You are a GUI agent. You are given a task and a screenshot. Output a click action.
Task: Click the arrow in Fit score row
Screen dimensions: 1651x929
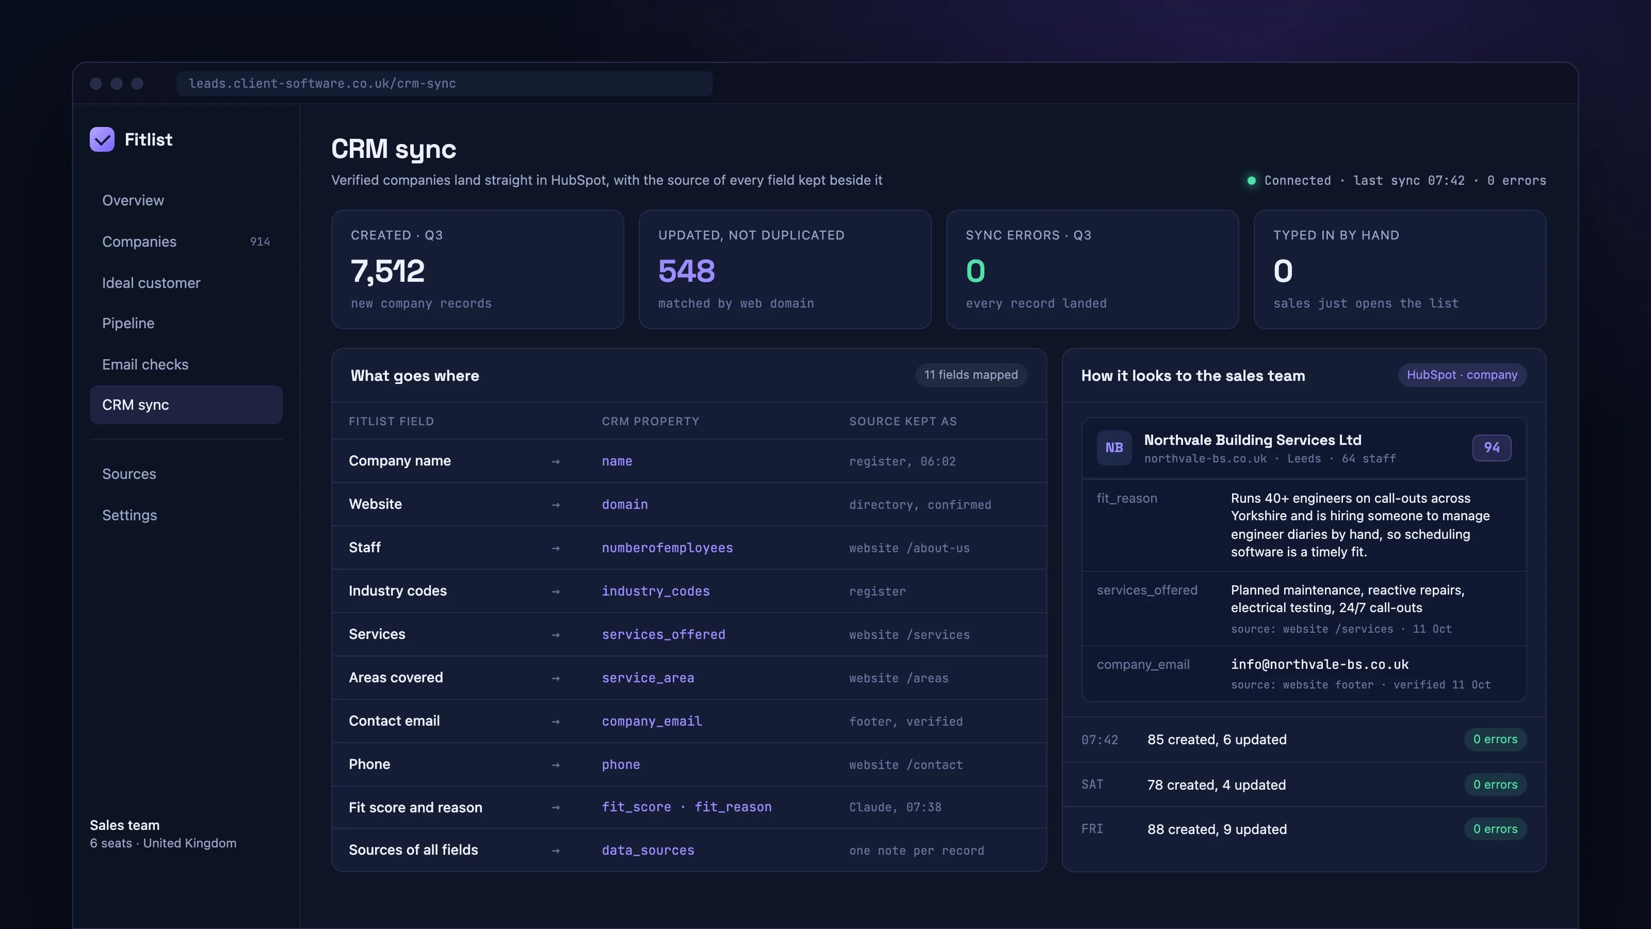pyautogui.click(x=556, y=807)
